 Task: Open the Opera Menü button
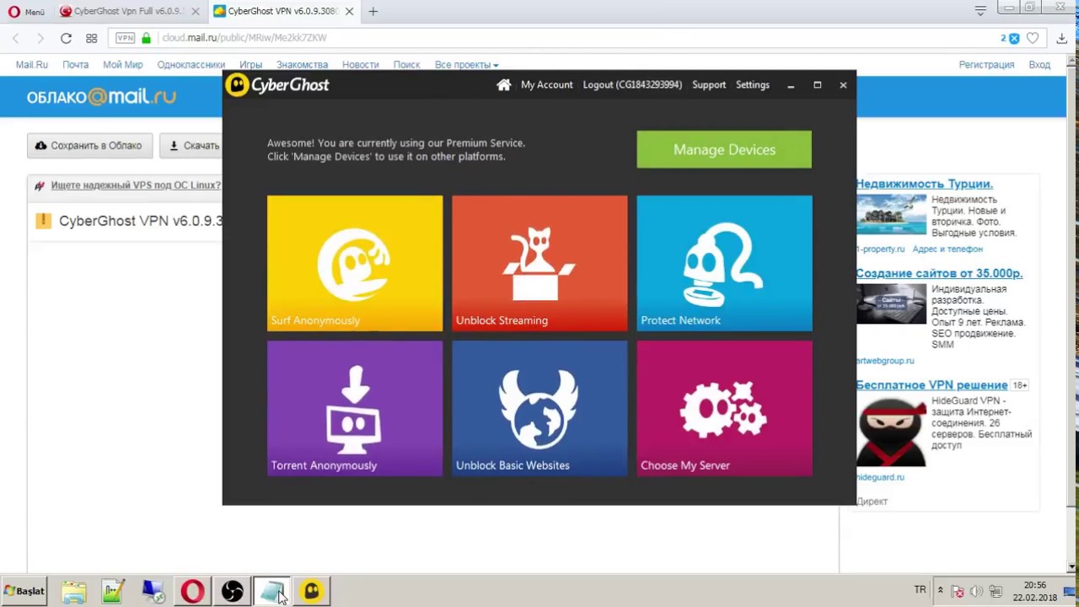[x=26, y=12]
